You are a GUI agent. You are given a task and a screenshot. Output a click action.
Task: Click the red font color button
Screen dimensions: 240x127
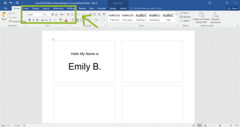[66, 20]
